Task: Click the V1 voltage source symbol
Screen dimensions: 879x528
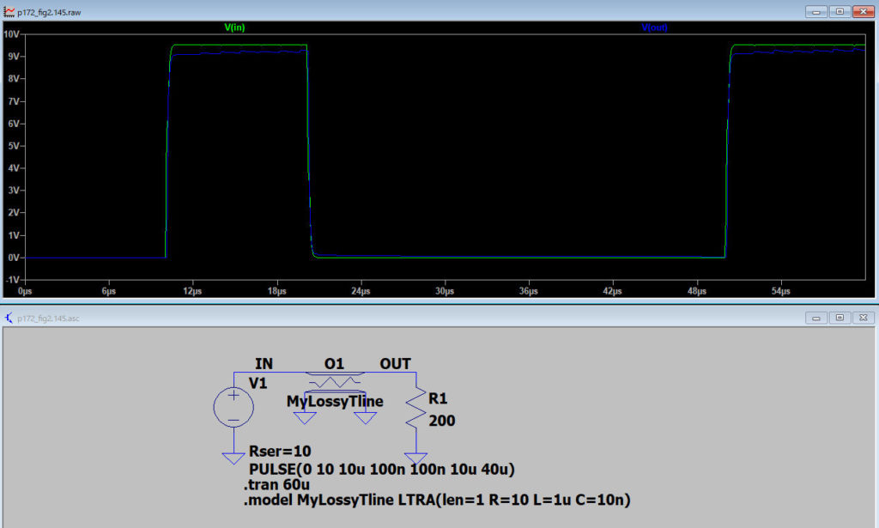Action: click(x=233, y=405)
